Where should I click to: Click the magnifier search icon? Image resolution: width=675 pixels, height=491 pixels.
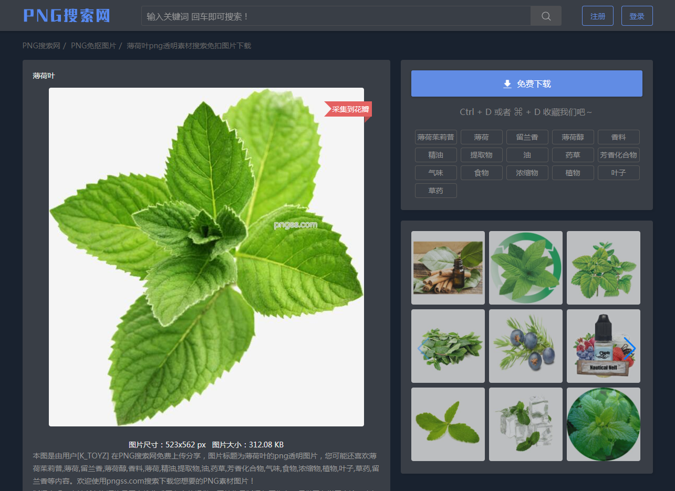[x=546, y=16]
